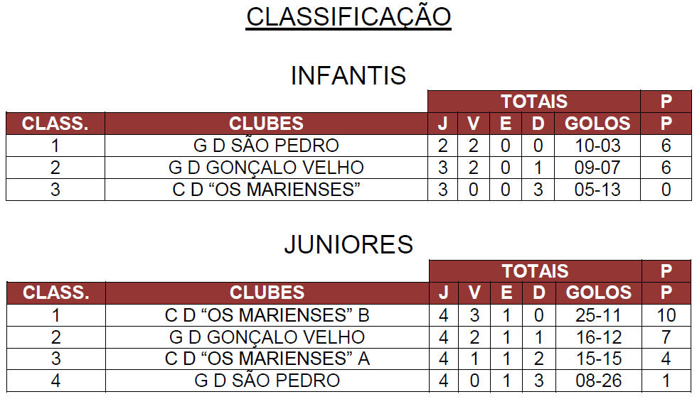Click C D "OS MARIENSES" in Infantis table

pyautogui.click(x=266, y=190)
